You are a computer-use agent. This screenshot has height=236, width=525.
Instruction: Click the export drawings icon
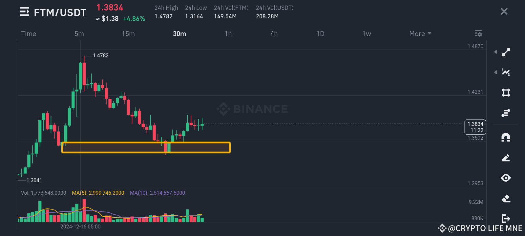[506, 218]
